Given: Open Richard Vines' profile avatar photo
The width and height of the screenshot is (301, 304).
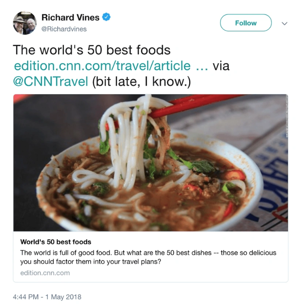Looking at the screenshot, I should pos(25,23).
